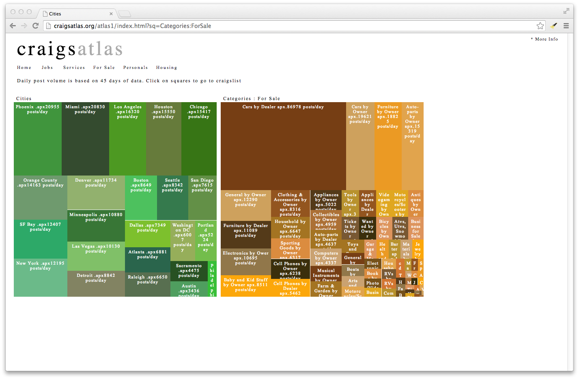
Task: Click the Furniture by Dealer square
Action: (x=246, y=235)
